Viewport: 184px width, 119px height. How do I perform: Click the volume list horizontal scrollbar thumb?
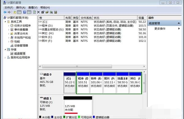[x=77, y=66]
